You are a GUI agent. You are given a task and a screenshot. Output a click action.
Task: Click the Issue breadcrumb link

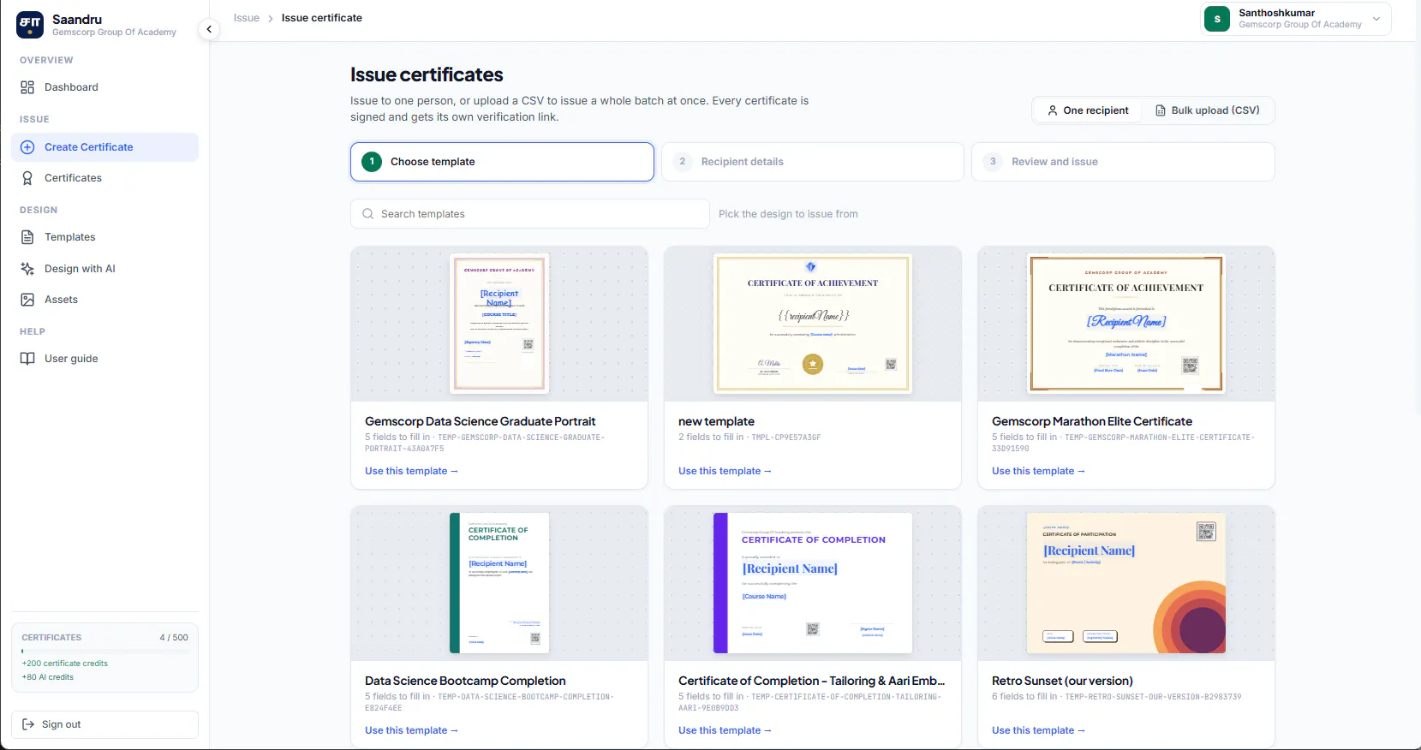click(247, 18)
